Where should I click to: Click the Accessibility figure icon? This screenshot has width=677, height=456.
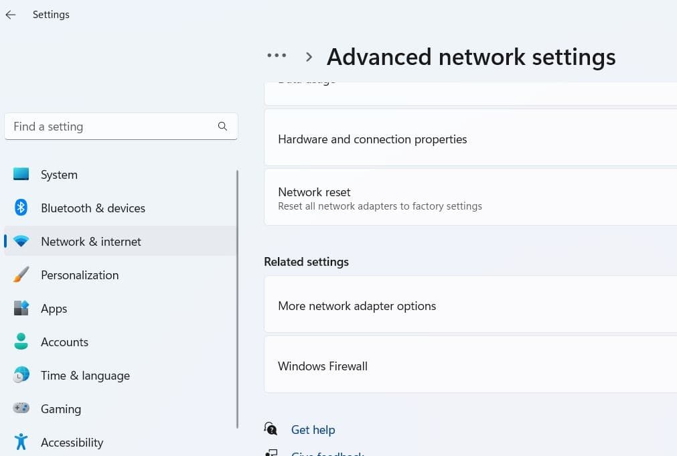click(x=21, y=442)
